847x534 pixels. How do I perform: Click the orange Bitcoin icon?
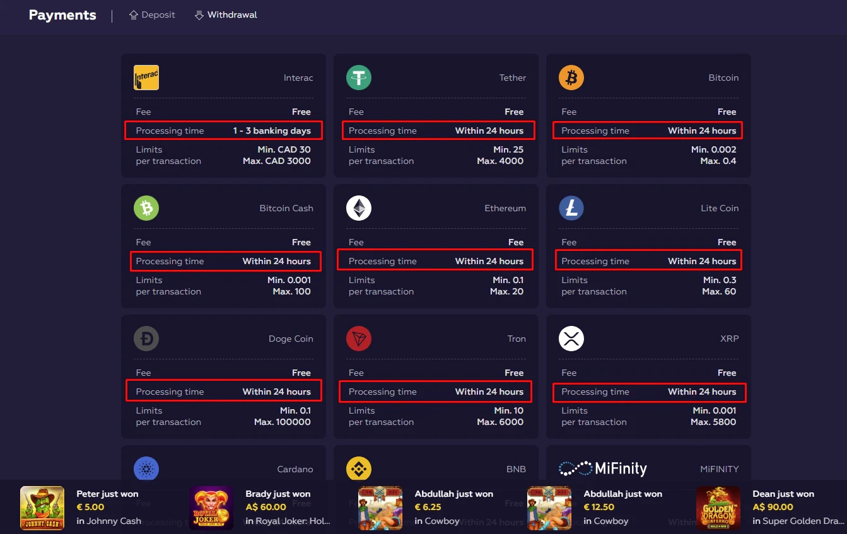click(571, 78)
